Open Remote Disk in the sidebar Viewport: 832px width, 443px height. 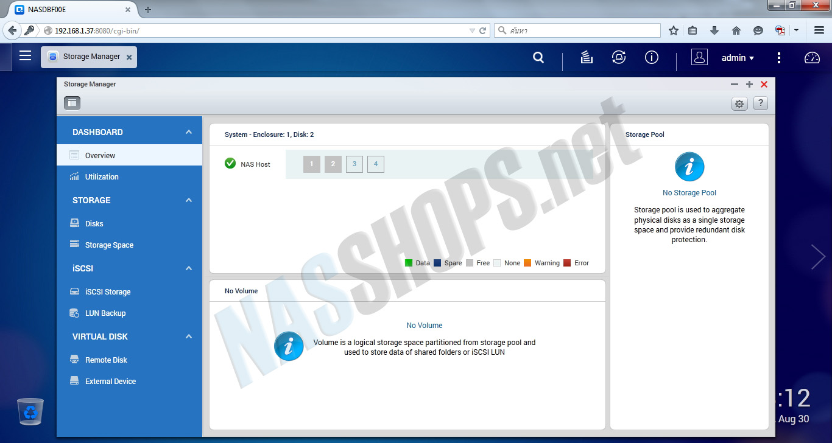[x=129, y=360]
